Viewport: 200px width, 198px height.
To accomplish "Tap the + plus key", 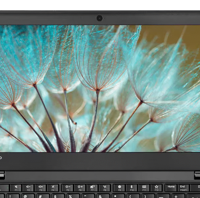I will tap(178, 196).
